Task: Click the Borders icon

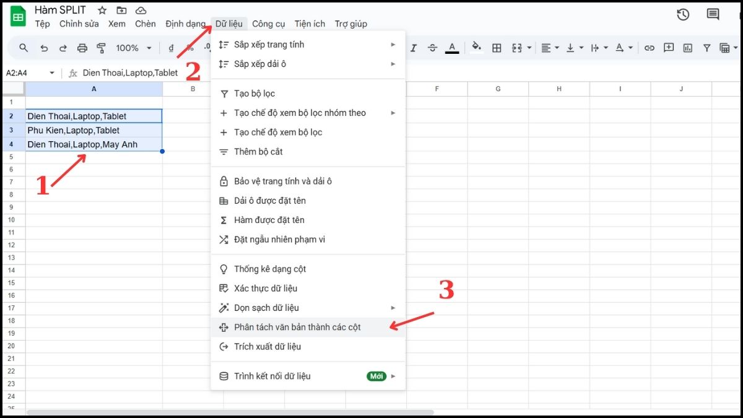Action: click(x=497, y=48)
